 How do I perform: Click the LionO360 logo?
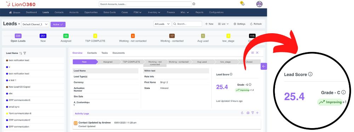pos(21,4)
